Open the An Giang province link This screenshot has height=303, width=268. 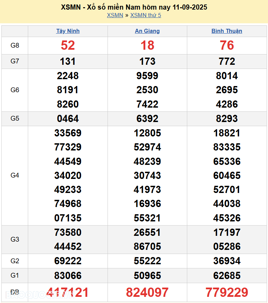click(x=147, y=31)
